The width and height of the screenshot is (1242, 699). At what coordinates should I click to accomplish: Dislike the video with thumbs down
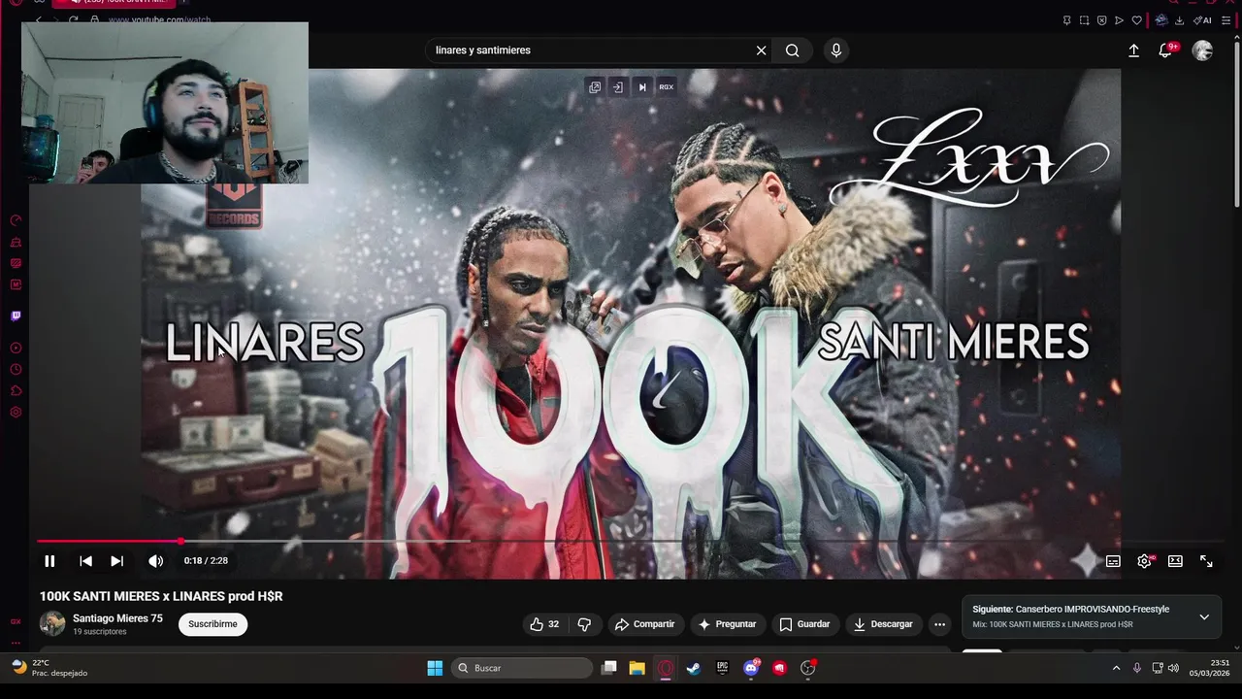[584, 624]
